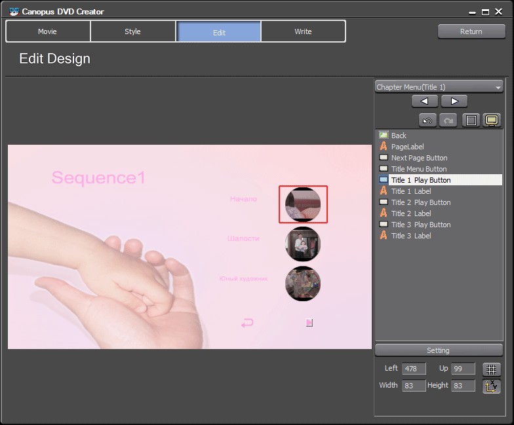Select the Edit tab
The image size is (514, 425).
[219, 32]
